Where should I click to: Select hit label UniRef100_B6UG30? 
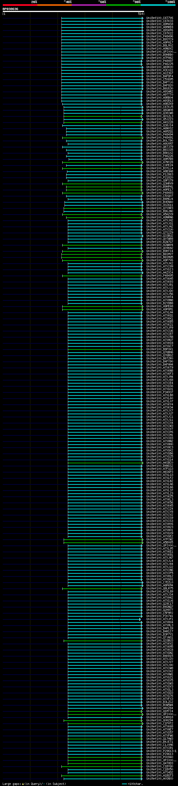[160, 89]
